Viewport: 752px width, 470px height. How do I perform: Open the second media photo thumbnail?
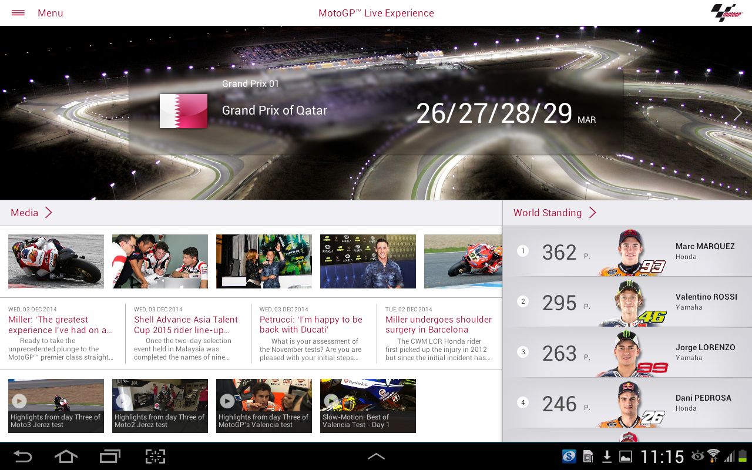(x=160, y=261)
